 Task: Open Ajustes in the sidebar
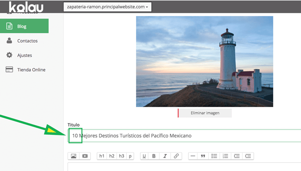point(25,55)
